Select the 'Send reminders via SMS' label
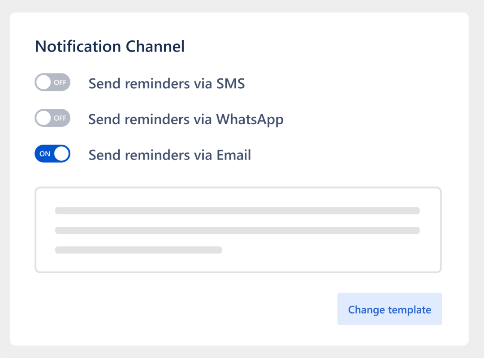This screenshot has height=358, width=484. 167,84
